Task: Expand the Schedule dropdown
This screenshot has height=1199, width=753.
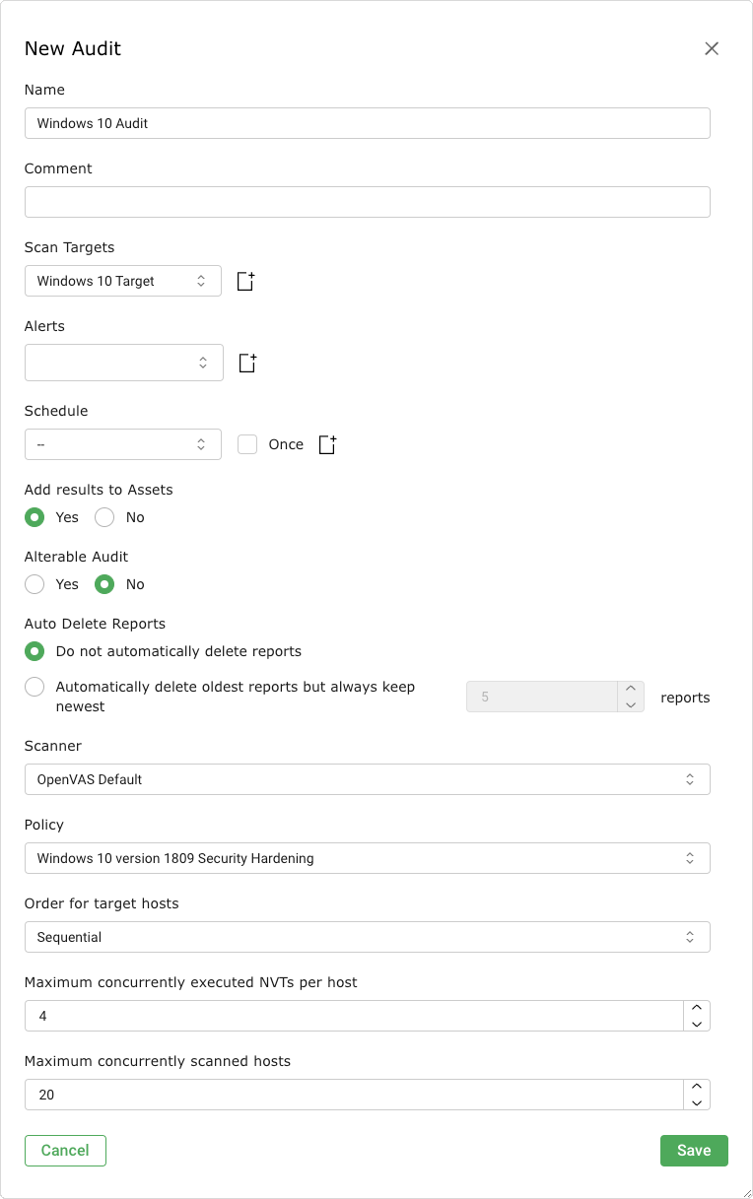Action: click(x=122, y=444)
